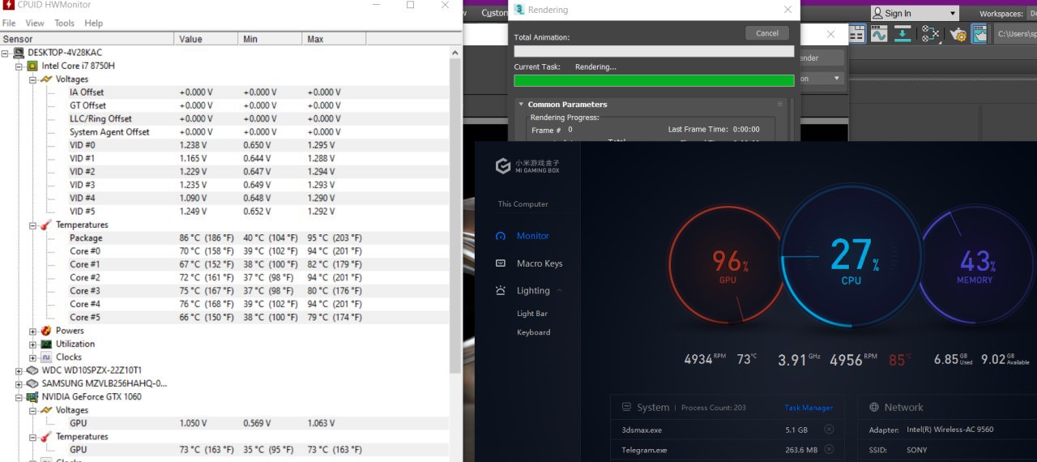Click the CPU Voltages lightning icon
Screen dimensions: 1037x462
pos(46,79)
